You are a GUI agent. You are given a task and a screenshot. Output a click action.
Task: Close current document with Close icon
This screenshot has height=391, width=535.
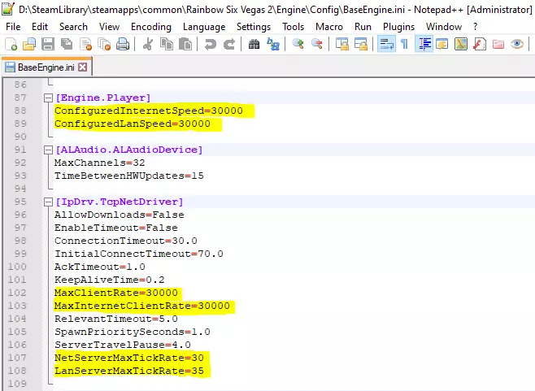[x=85, y=44]
